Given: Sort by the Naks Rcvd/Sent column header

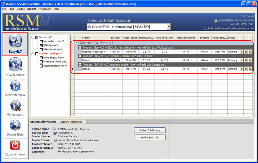Looking at the screenshot, I should coord(186,37).
